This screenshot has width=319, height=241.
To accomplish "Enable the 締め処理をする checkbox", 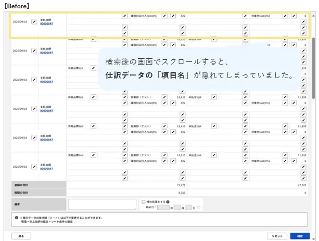I will click(144, 201).
